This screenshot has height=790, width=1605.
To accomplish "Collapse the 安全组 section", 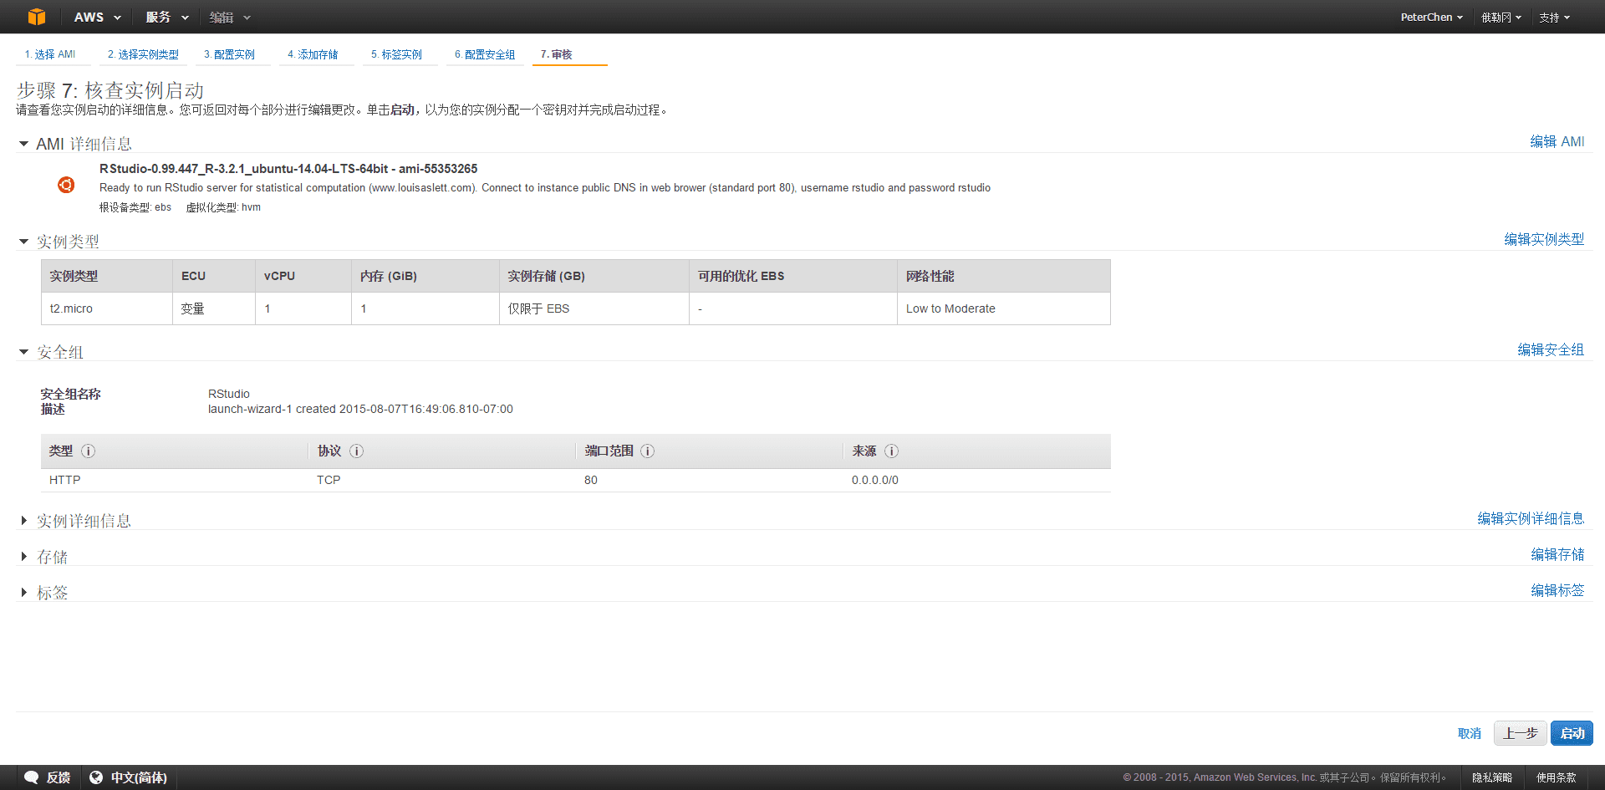I will pyautogui.click(x=23, y=352).
